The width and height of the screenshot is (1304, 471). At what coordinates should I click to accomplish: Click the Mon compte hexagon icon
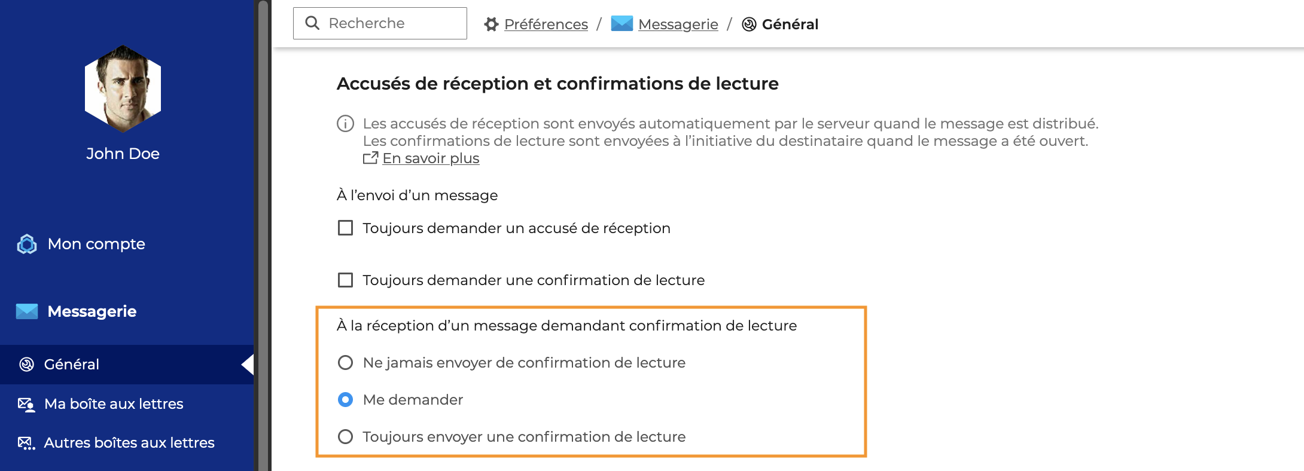pos(27,244)
